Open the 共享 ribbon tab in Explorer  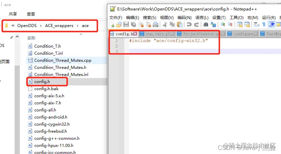tap(13, 14)
